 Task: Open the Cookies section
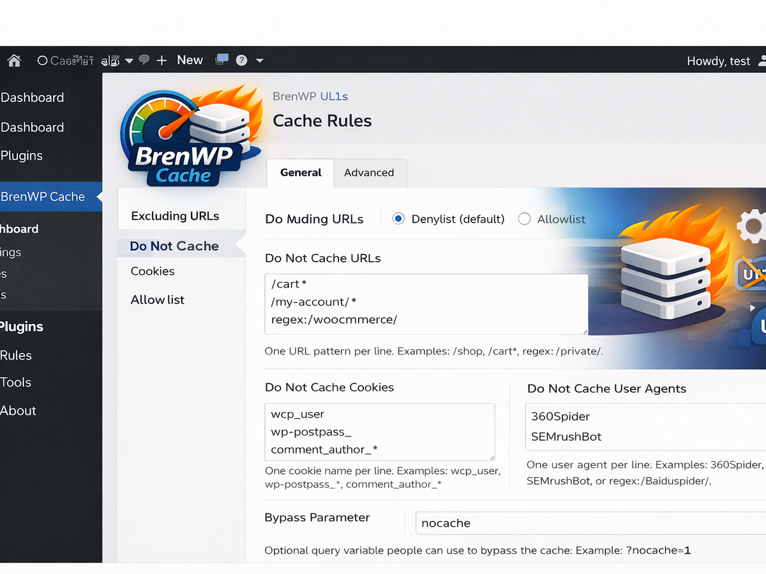coord(153,271)
